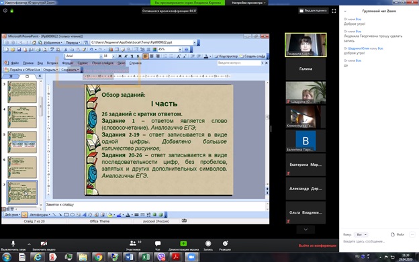Toggle Zoom full-screen mode icon
The image size is (419, 262).
point(334,11)
